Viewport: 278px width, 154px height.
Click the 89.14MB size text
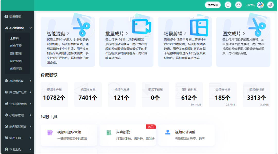point(196,105)
